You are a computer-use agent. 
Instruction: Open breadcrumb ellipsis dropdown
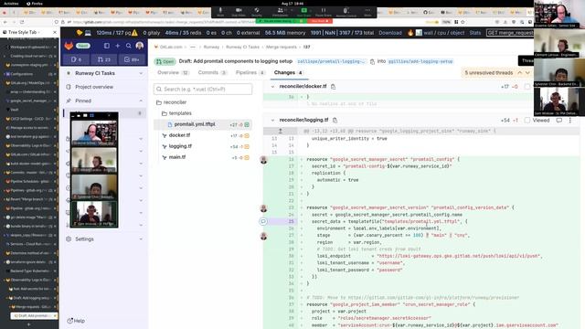[x=193, y=47]
